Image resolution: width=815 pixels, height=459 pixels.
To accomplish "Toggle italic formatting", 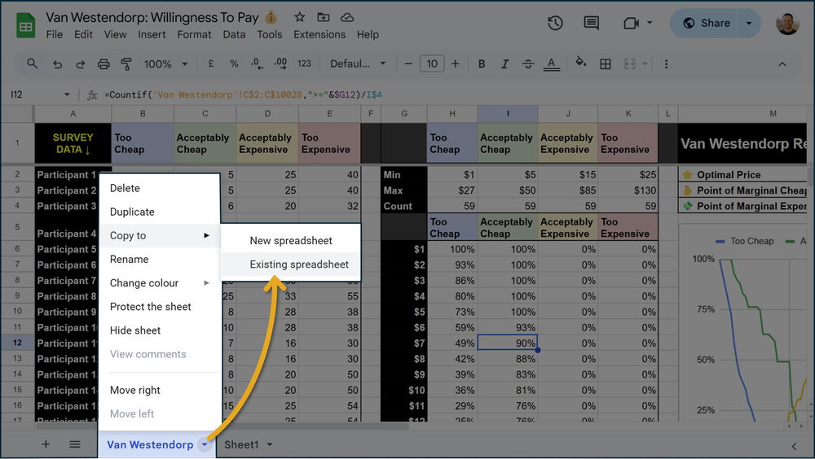I will click(504, 63).
